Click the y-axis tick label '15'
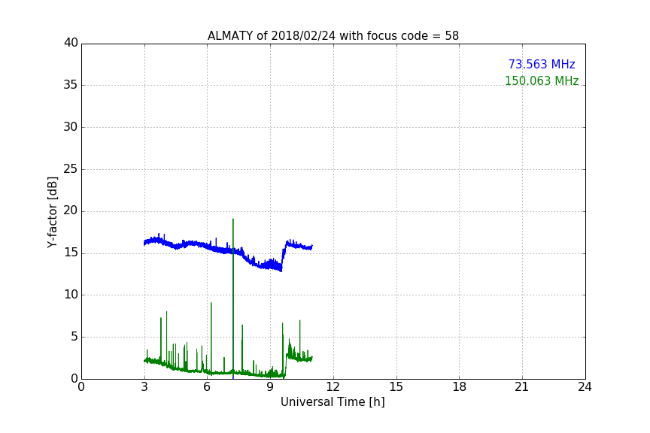The image size is (650, 433). [x=71, y=253]
